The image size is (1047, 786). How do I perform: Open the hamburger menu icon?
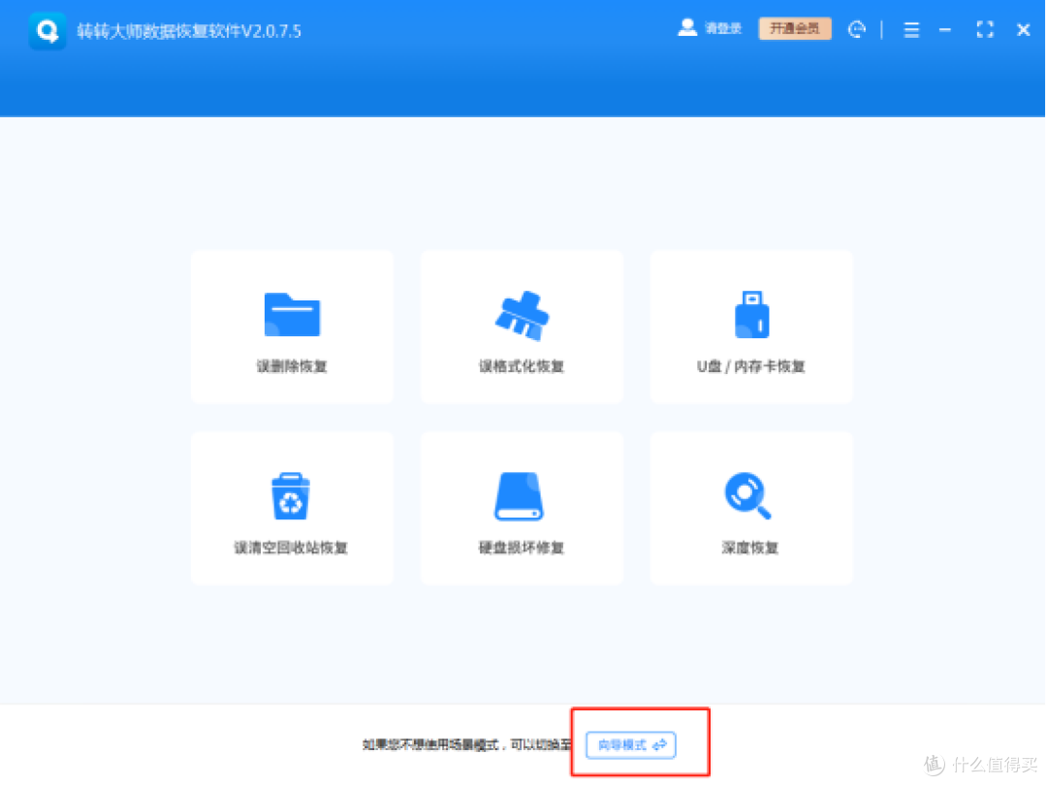tap(911, 30)
